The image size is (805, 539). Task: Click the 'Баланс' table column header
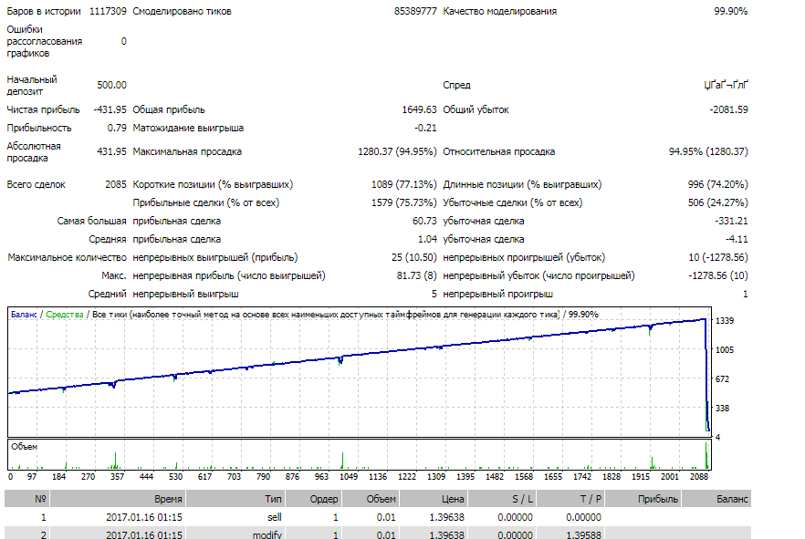tap(716, 499)
